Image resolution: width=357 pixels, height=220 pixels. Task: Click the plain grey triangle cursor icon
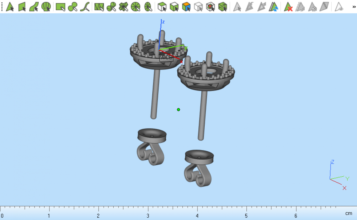click(x=237, y=7)
